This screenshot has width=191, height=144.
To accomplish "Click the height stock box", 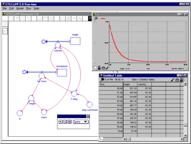I will coord(75,41).
